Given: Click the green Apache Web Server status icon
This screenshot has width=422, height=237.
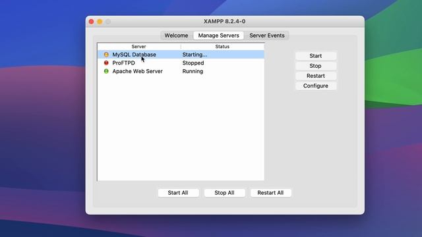Looking at the screenshot, I should [x=106, y=71].
